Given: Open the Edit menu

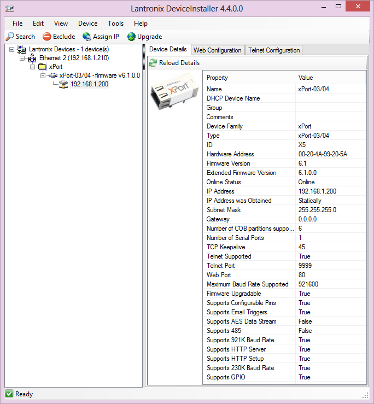Looking at the screenshot, I should tap(38, 24).
